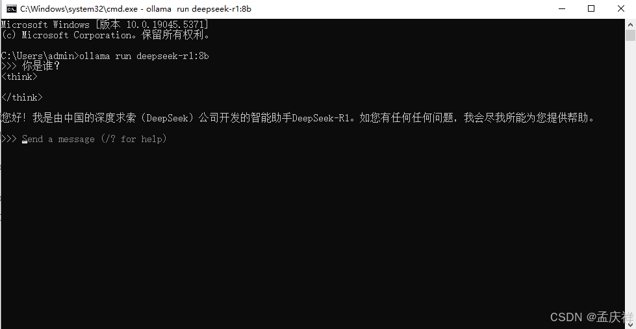636x329 pixels.
Task: Click the closing </think> tag
Action: (x=21, y=97)
